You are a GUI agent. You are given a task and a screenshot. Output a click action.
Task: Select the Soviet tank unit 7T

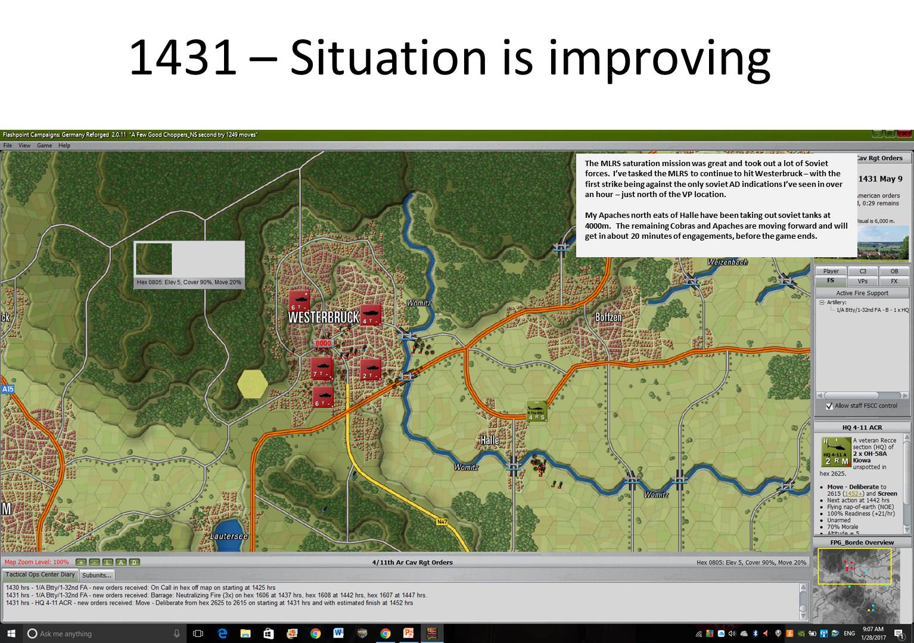[322, 368]
